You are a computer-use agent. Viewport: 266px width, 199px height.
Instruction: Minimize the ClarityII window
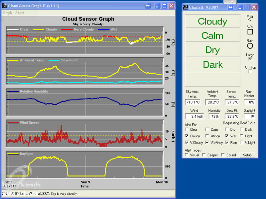coord(239,7)
